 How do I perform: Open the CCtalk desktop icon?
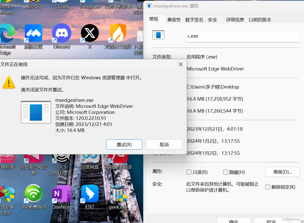tap(62, 5)
